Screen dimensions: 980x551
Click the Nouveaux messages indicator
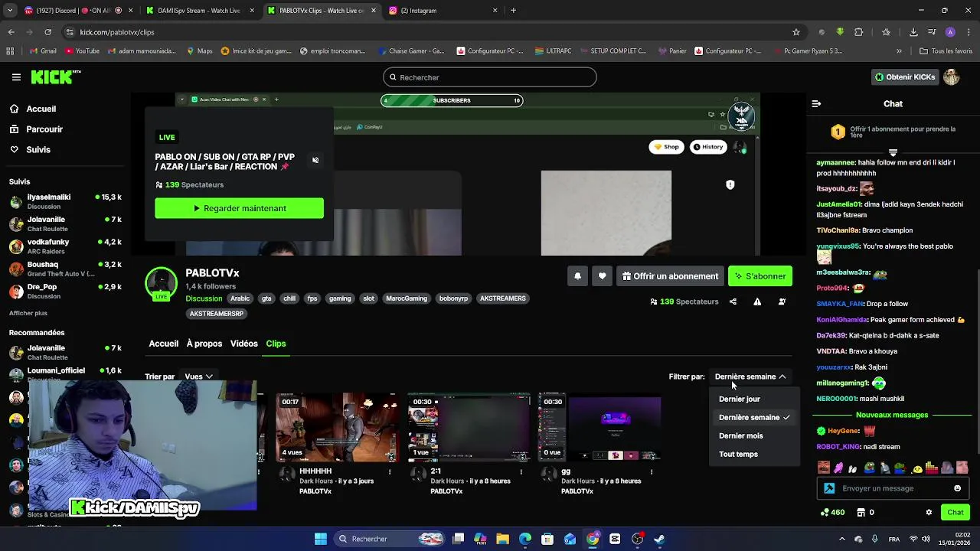tap(892, 415)
